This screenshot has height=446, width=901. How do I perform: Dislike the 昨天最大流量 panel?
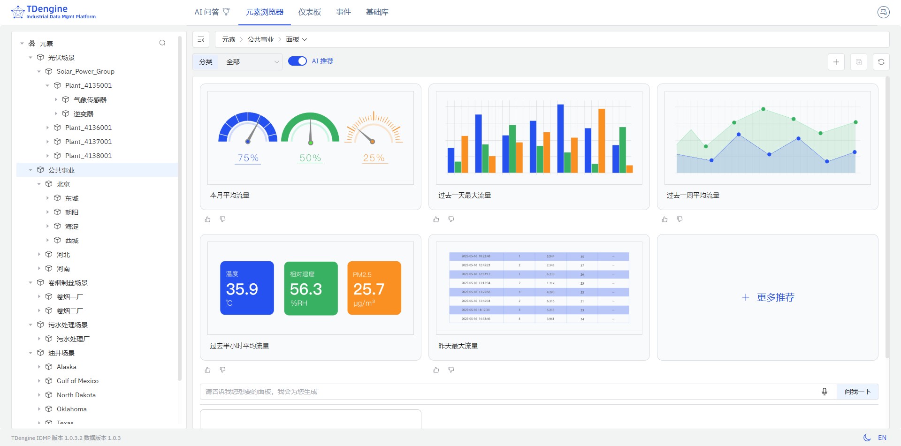click(451, 370)
